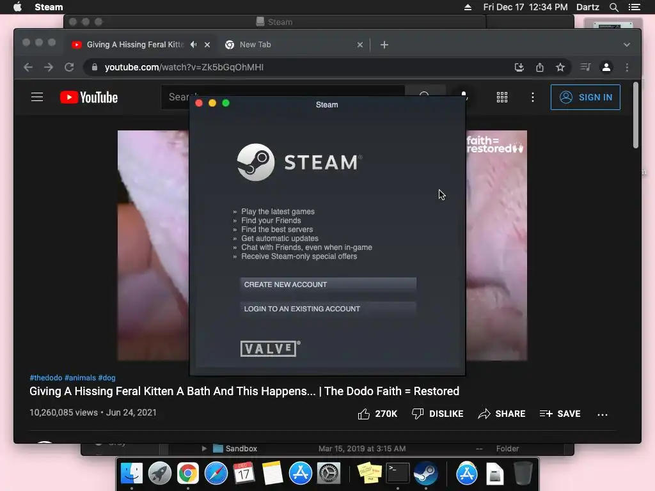Open the Steam menu in menu bar
This screenshot has height=491, width=655.
point(49,7)
